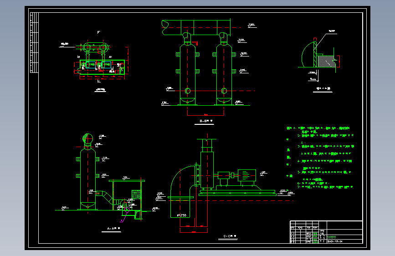This screenshot has height=256, width=395.
Task: Select the shaft coupling beside C-C motor
Action: point(232,175)
